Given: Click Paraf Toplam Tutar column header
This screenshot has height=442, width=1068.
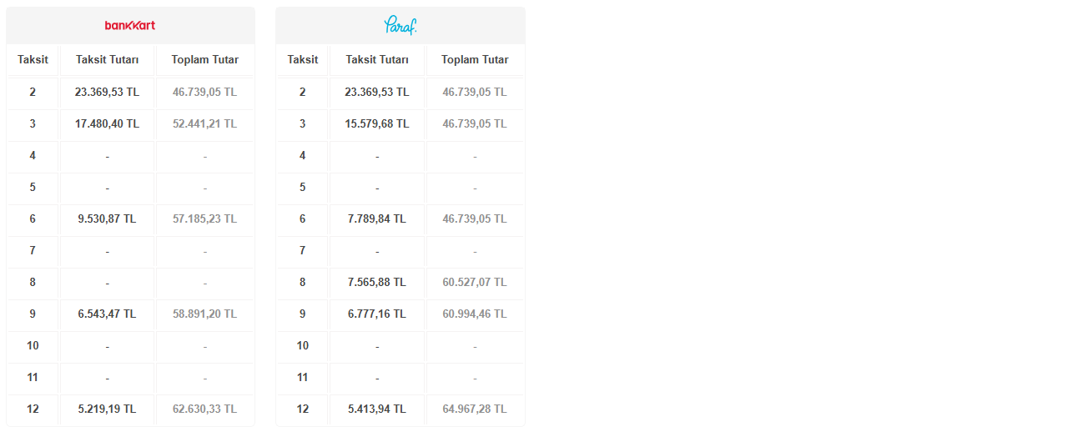Looking at the screenshot, I should point(475,59).
